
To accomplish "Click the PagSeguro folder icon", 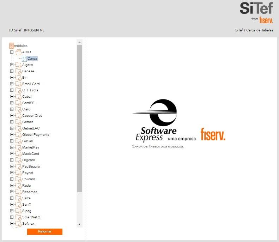I will tap(18, 167).
